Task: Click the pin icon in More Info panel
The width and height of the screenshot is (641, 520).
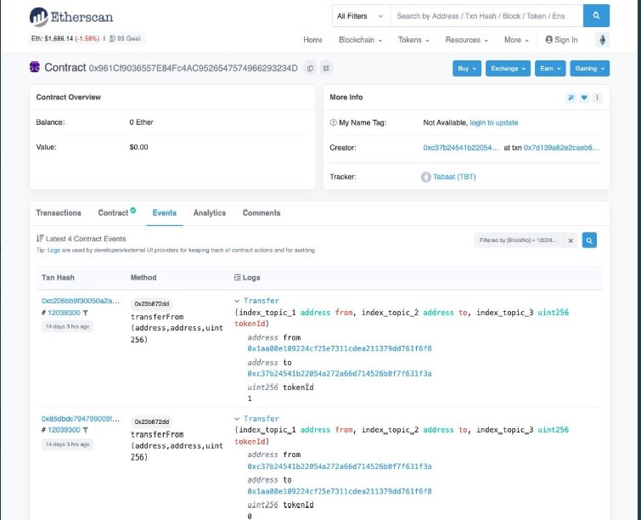Action: [x=571, y=98]
